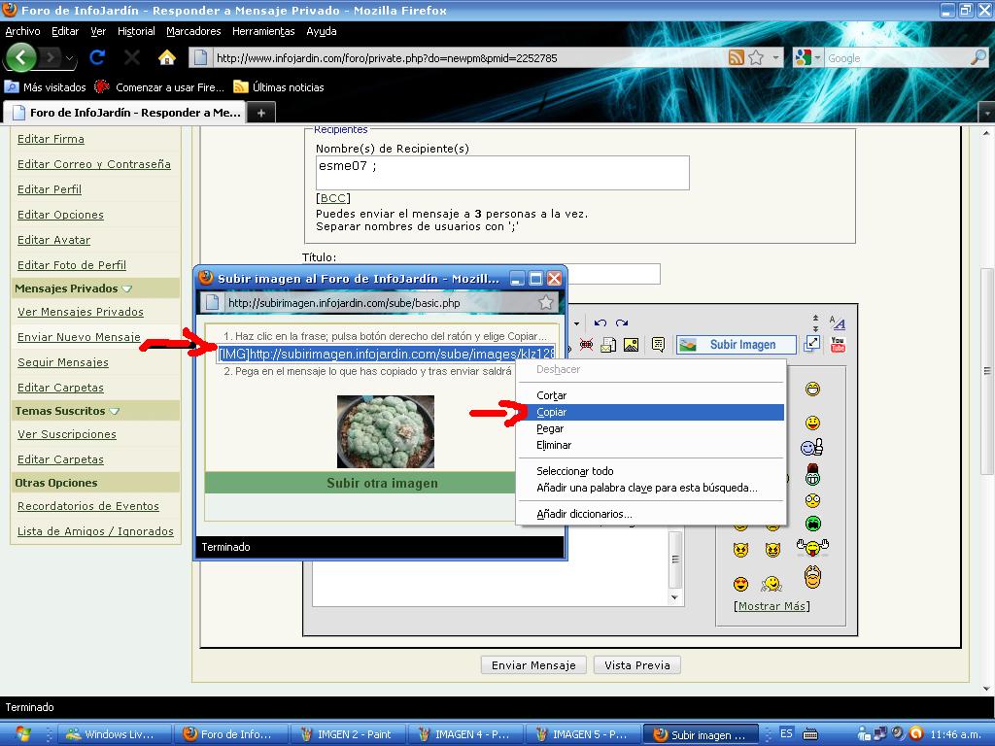Collapse the Mensajes Privados section arrow
The width and height of the screenshot is (995, 746).
pos(127,288)
